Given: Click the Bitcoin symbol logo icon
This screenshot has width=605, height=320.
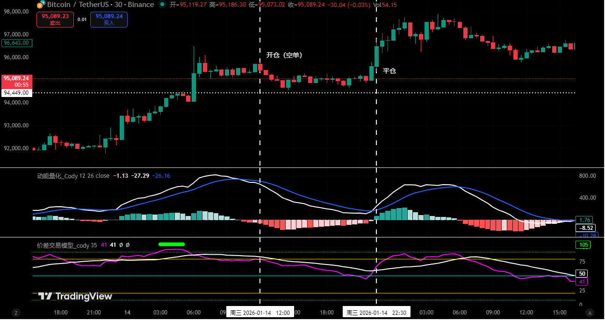Looking at the screenshot, I should point(40,5).
